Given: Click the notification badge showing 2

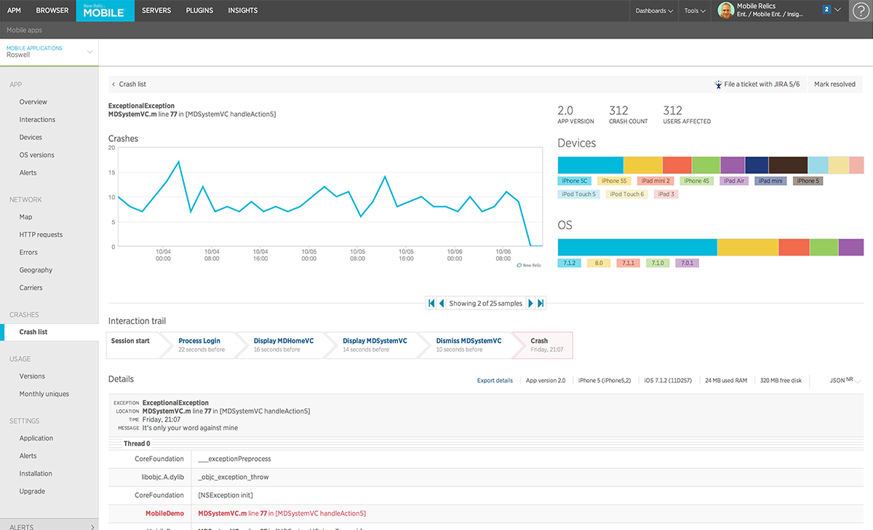Looking at the screenshot, I should pyautogui.click(x=826, y=9).
